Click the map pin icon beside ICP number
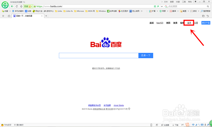This screenshot has width=212, height=127. (129, 109)
